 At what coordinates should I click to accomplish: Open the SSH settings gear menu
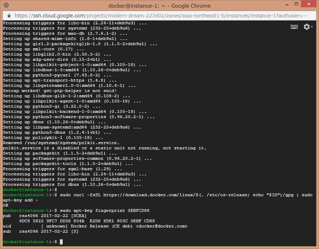pos(308,27)
